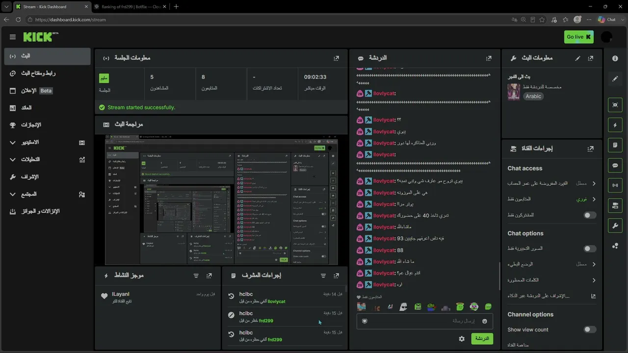
Task: Toggle المشتركون فقط subscribers-only chat
Action: pos(590,215)
